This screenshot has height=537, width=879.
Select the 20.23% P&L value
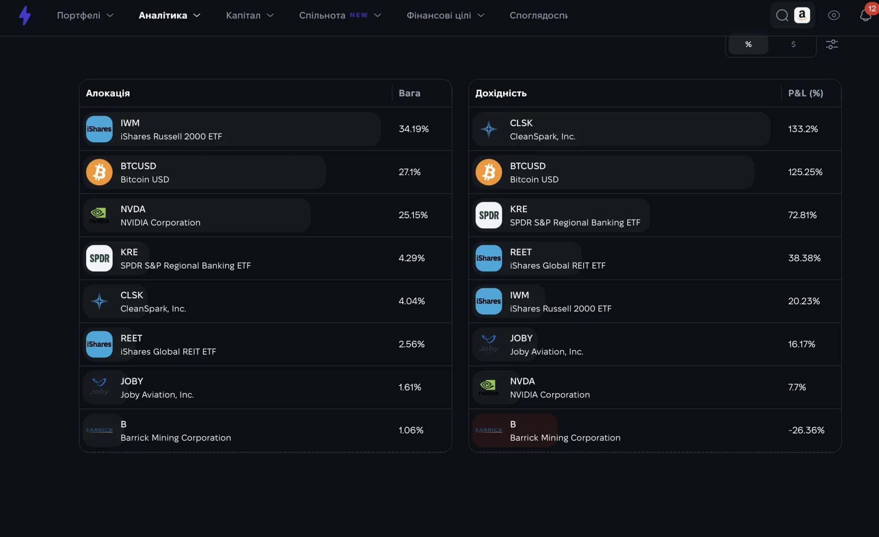(803, 301)
